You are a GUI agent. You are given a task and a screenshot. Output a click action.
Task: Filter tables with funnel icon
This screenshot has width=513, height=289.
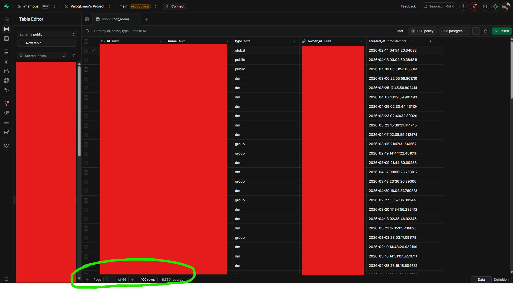[73, 56]
